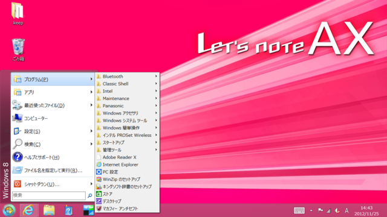The image size is (387, 217).
Task: Open Windows 簡単操作 folder
Action: pyautogui.click(x=127, y=128)
